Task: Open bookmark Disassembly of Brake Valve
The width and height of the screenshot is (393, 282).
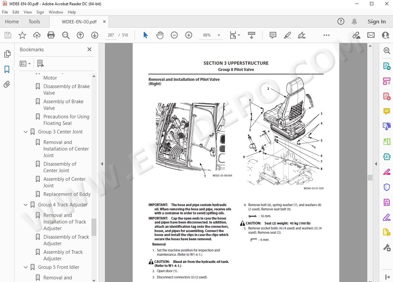Action: (66, 90)
